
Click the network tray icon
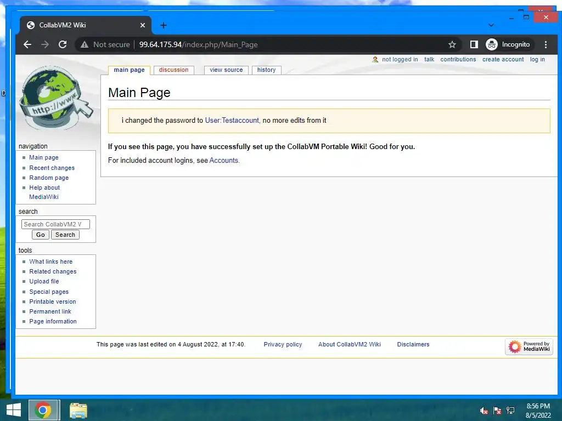tap(510, 411)
